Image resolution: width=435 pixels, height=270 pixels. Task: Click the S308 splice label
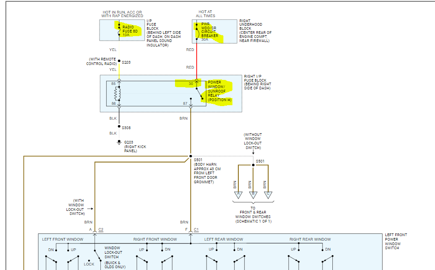[126, 128]
